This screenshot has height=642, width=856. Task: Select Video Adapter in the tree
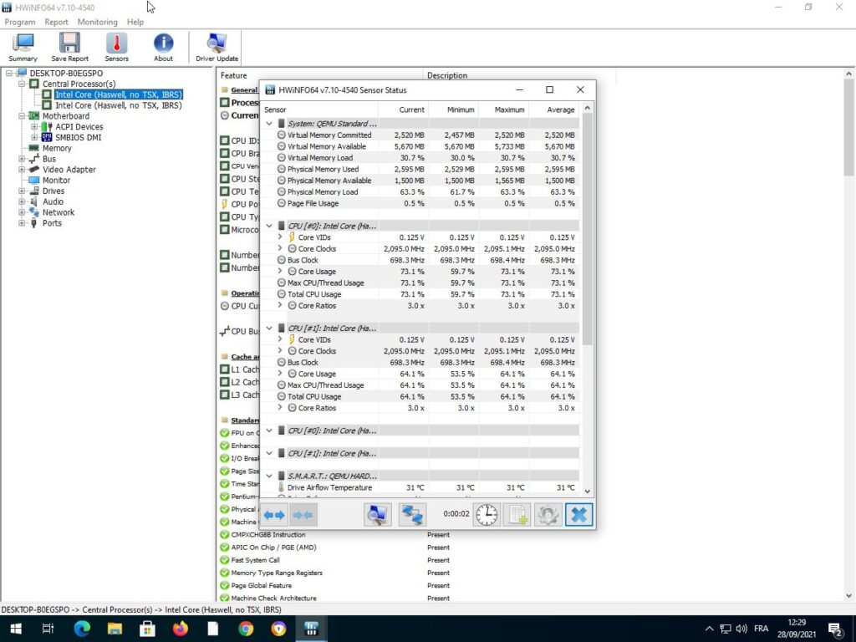(x=69, y=170)
